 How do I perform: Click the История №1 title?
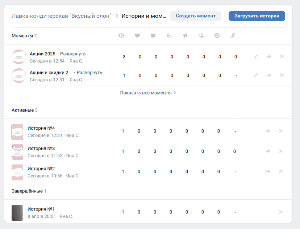click(41, 209)
